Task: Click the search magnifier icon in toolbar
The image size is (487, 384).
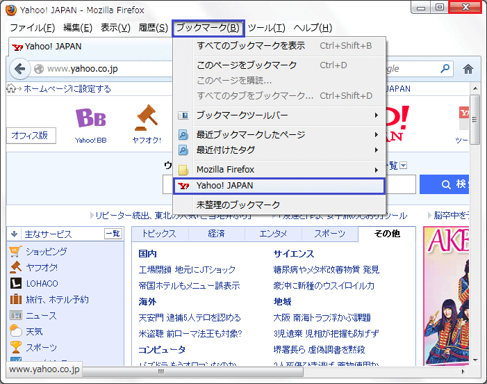Action: point(445,69)
